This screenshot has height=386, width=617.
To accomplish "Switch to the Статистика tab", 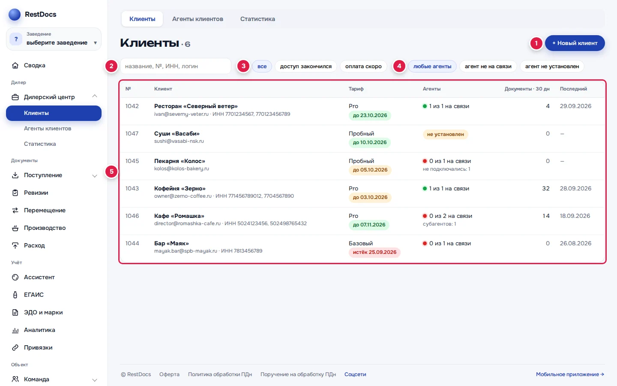I will (x=258, y=19).
